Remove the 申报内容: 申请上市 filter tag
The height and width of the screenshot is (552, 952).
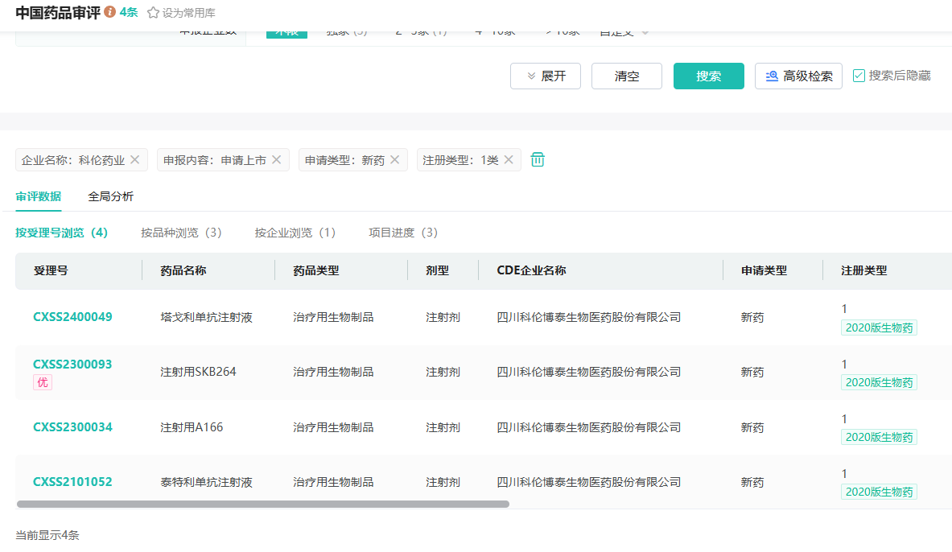(276, 159)
